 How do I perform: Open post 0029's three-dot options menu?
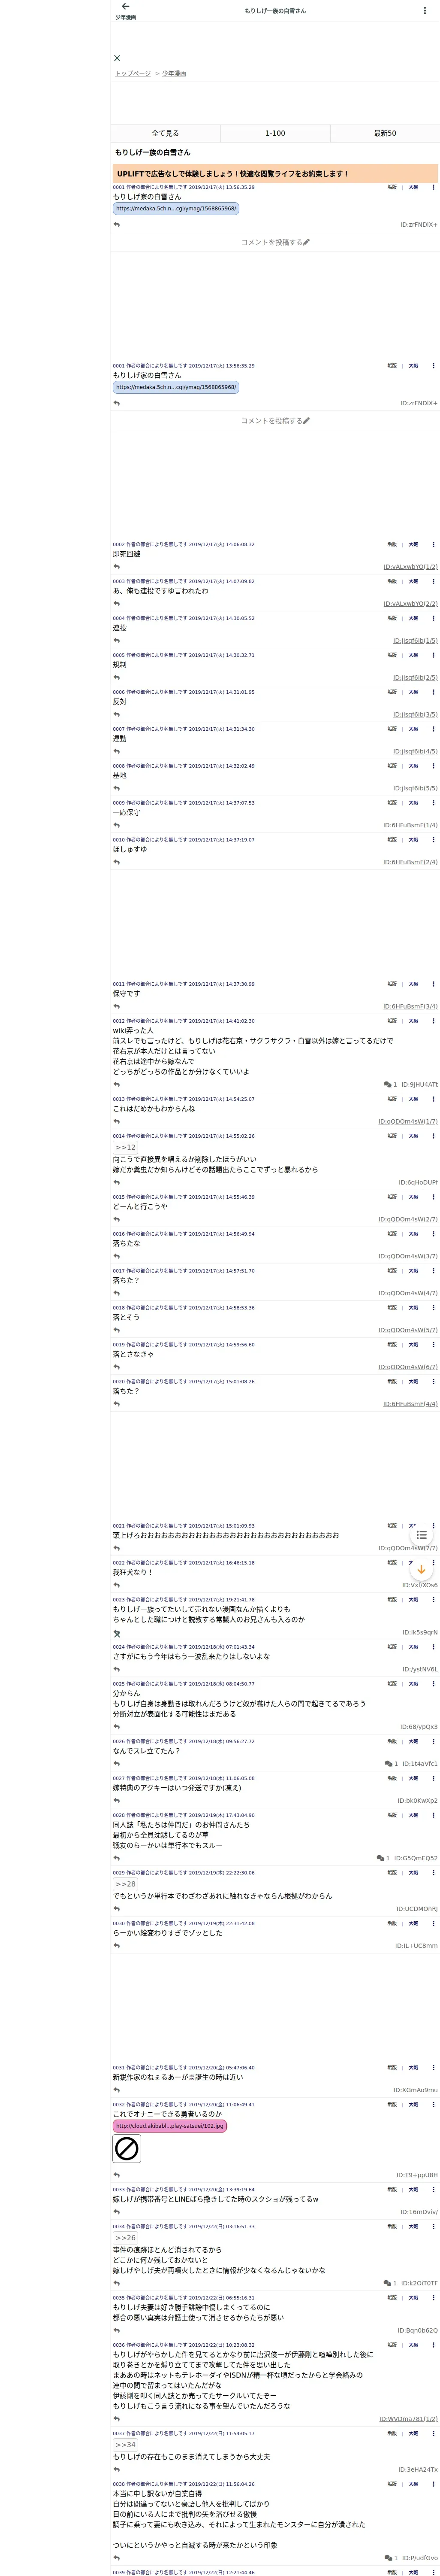(x=433, y=1873)
